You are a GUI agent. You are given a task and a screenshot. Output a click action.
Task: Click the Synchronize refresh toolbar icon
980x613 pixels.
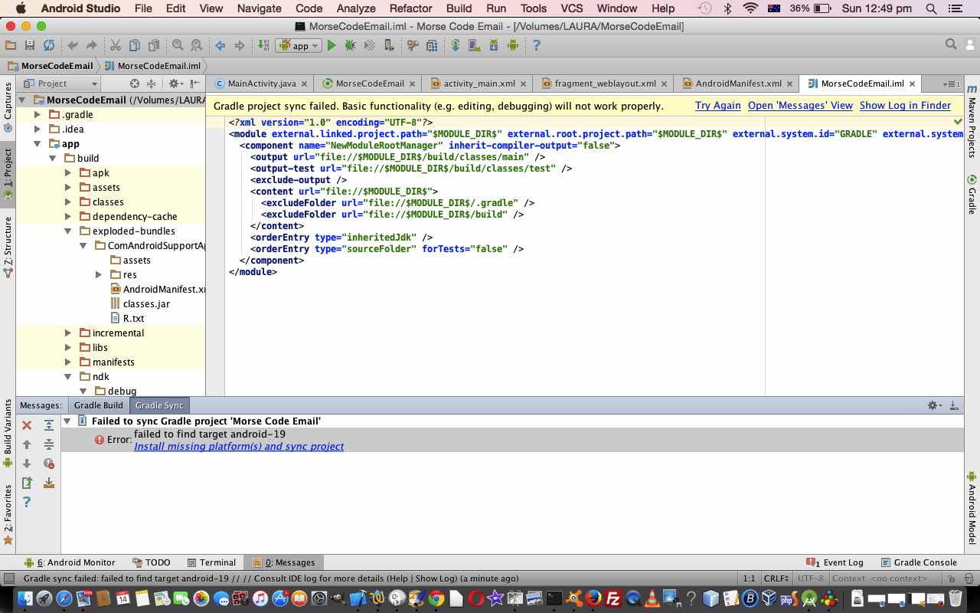(48, 46)
